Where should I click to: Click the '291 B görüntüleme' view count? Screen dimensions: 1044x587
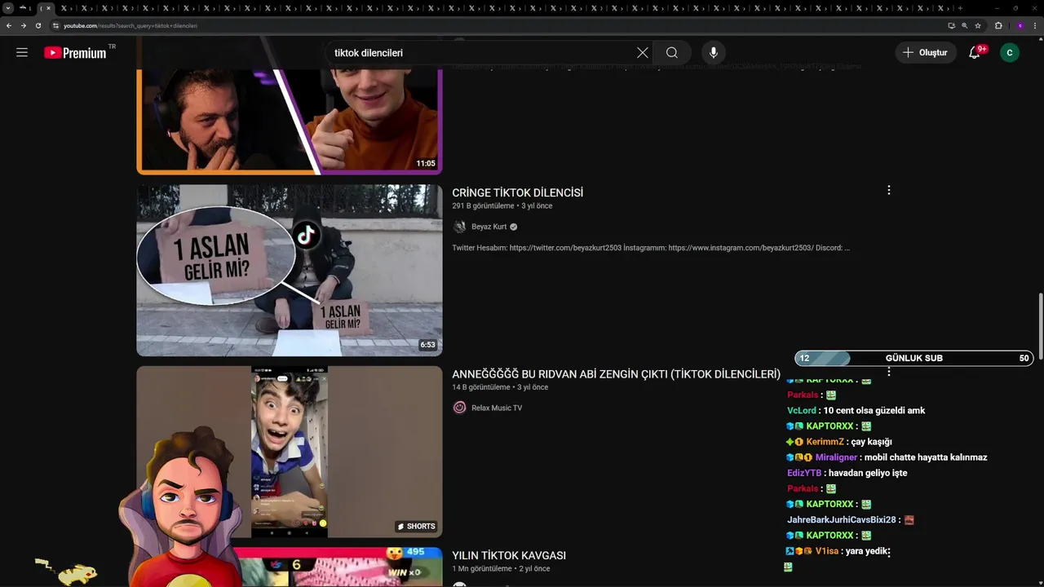[483, 206]
